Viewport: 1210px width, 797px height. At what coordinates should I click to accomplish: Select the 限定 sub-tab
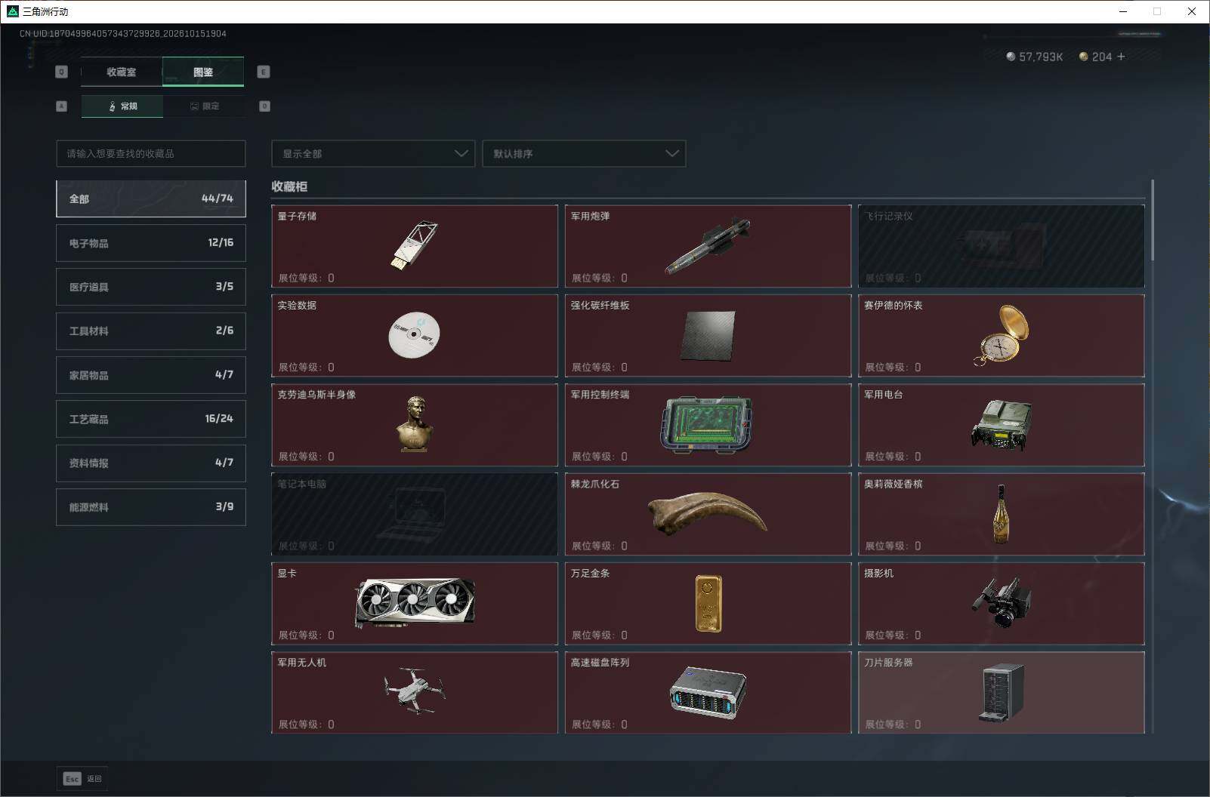pos(204,106)
